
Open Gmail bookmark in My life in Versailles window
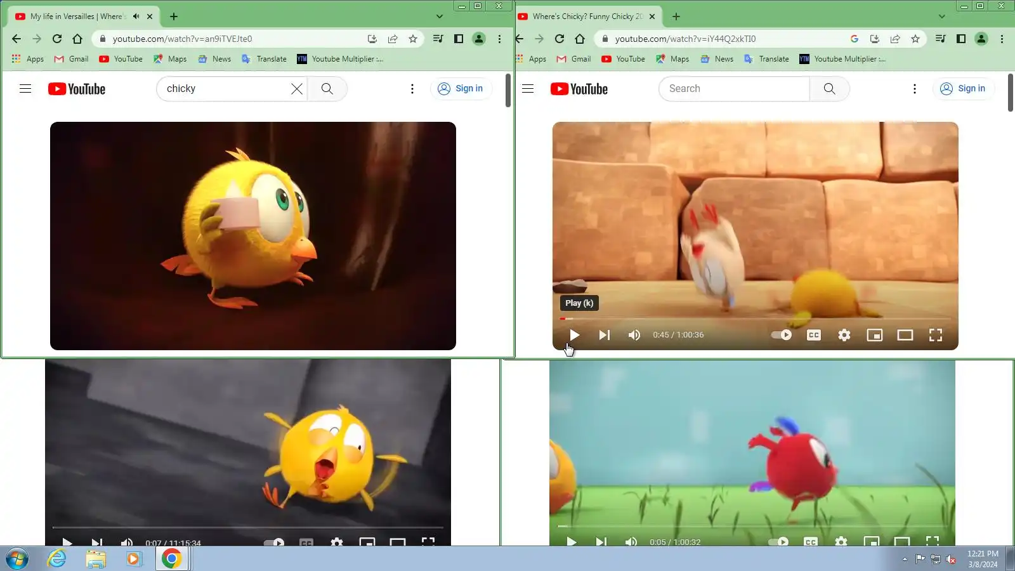point(71,59)
